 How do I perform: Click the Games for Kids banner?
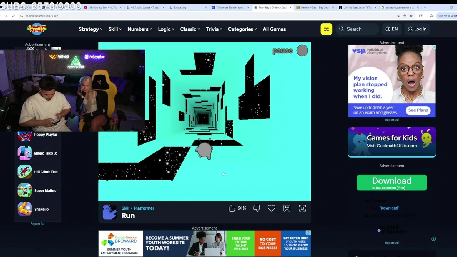coord(392,142)
